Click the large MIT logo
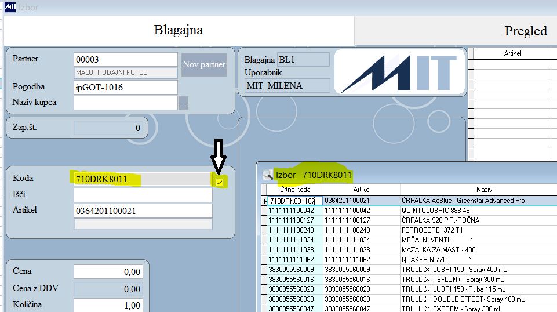 pyautogui.click(x=399, y=72)
